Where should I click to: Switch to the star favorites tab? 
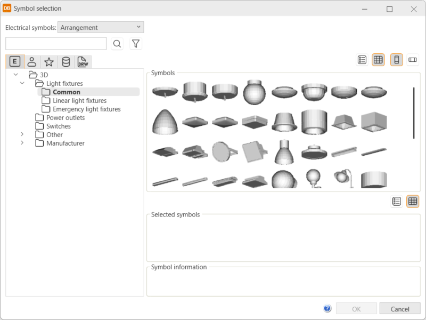pyautogui.click(x=48, y=62)
